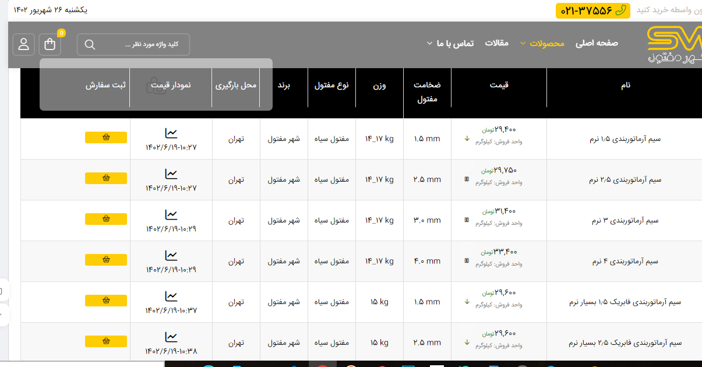
Task: Add سیم آرماتوربندی ۴ نرم to cart
Action: [x=106, y=260]
